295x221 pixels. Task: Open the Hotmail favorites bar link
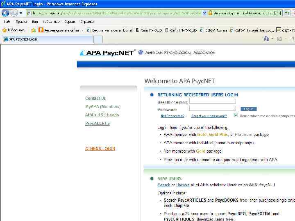pos(109,30)
